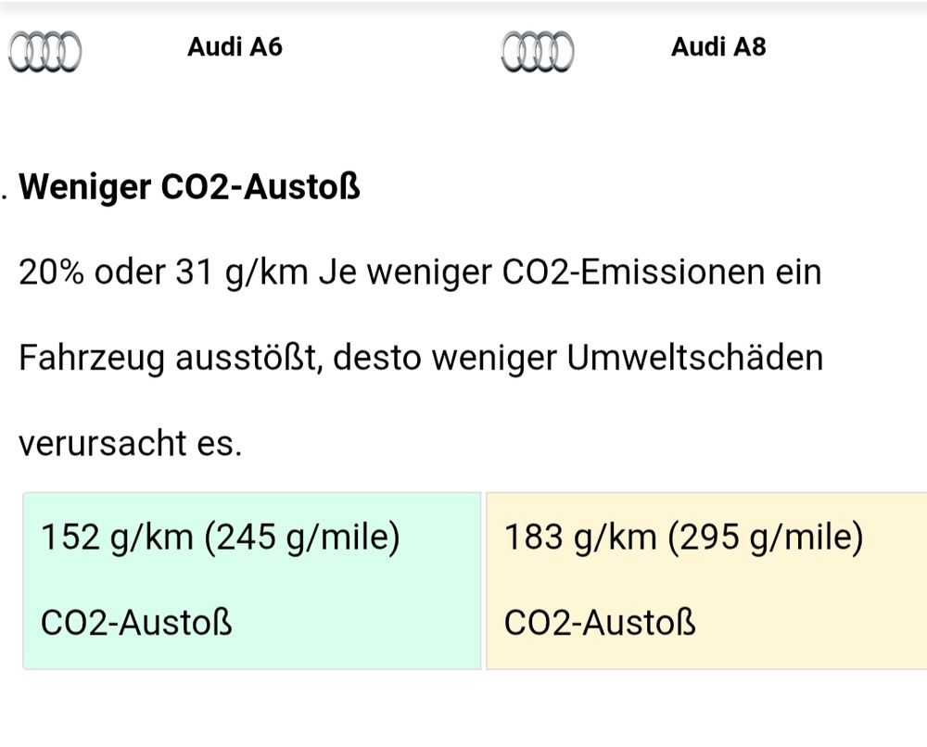This screenshot has height=747, width=927.
Task: Click the 'verursacht es.' text line
Action: [x=131, y=444]
